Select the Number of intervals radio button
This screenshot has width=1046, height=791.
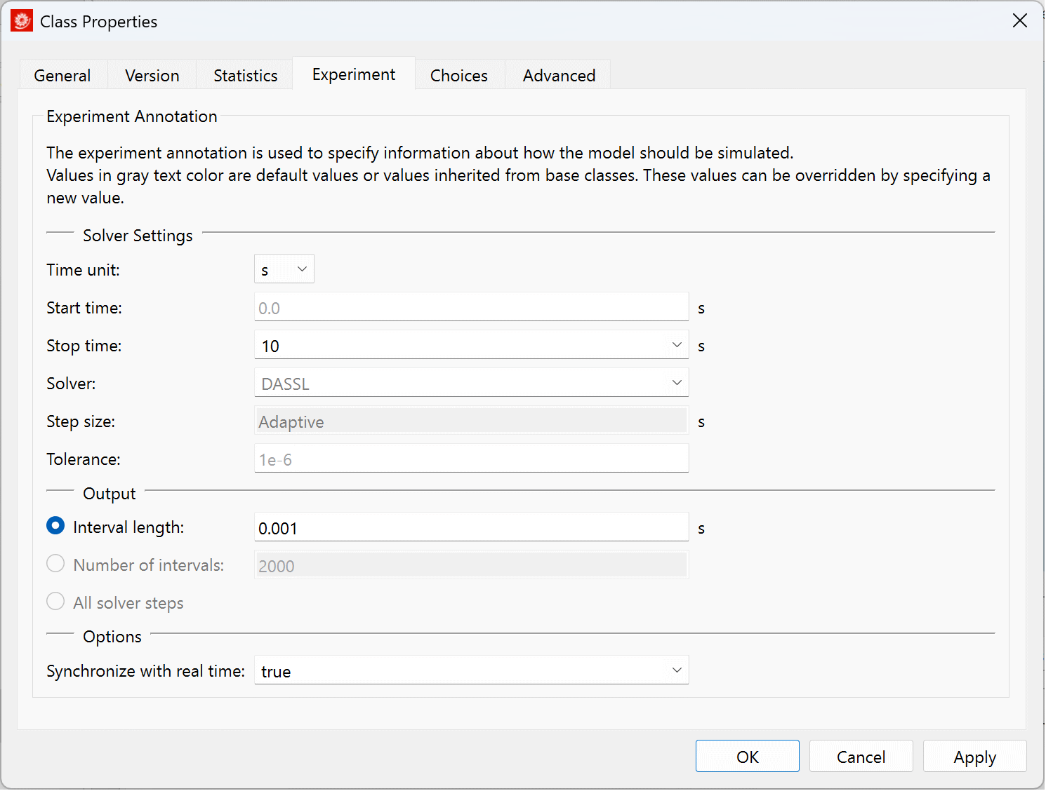click(55, 564)
